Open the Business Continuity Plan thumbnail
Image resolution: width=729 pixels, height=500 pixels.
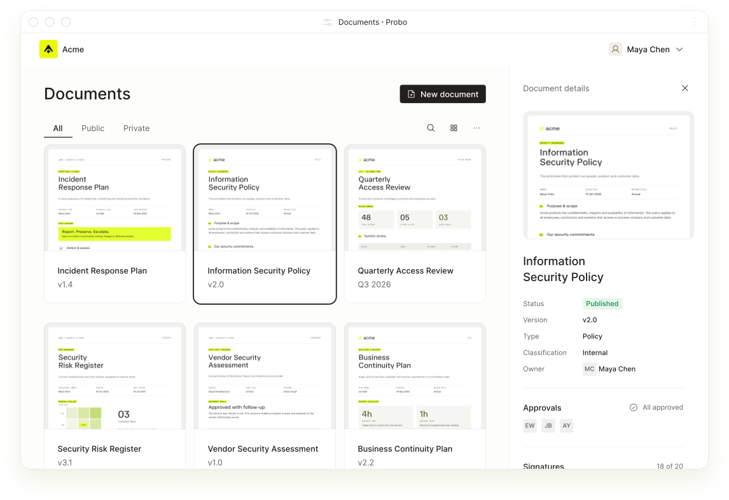415,377
